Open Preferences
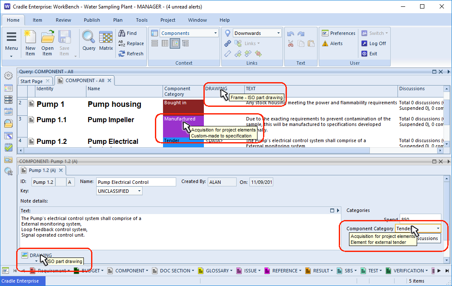 click(338, 33)
